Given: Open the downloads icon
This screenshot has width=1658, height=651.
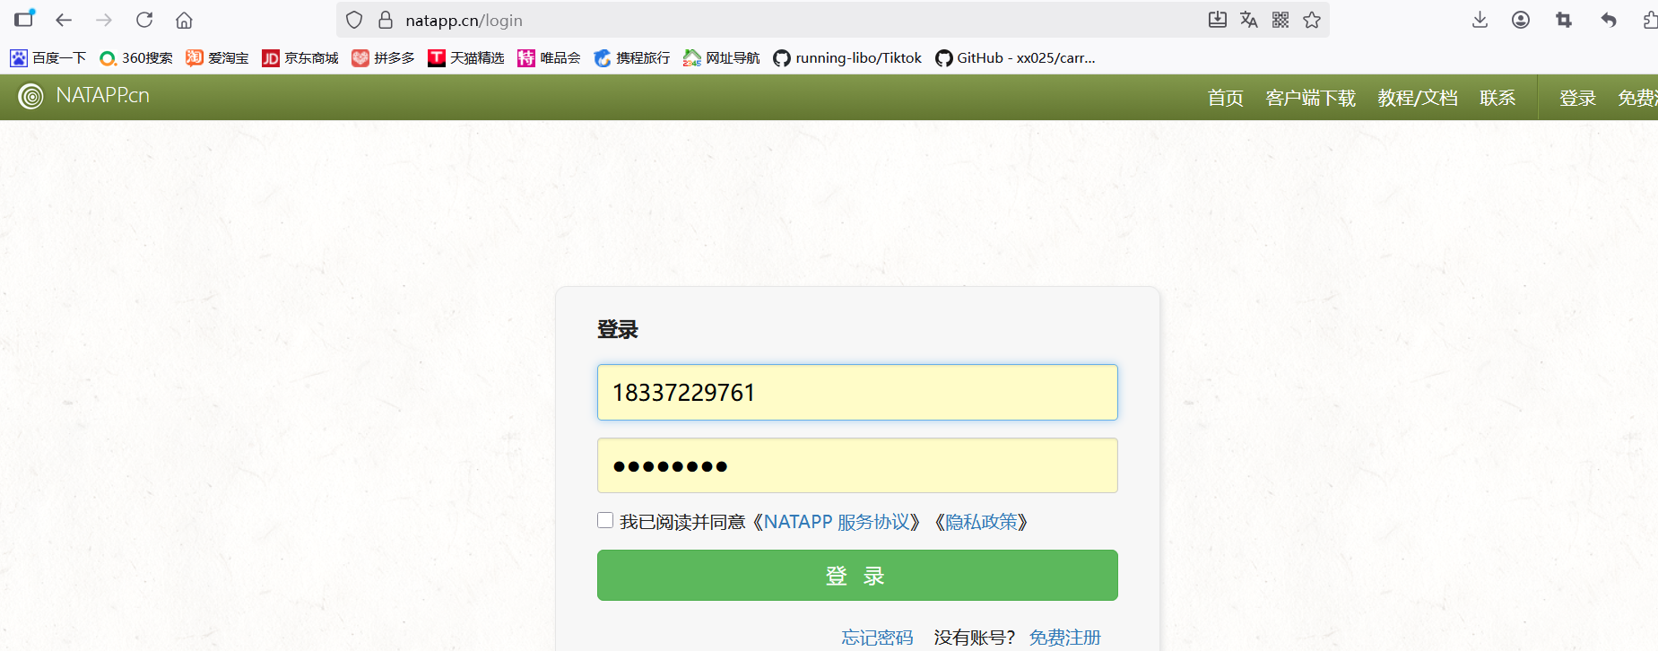Looking at the screenshot, I should pos(1480,20).
